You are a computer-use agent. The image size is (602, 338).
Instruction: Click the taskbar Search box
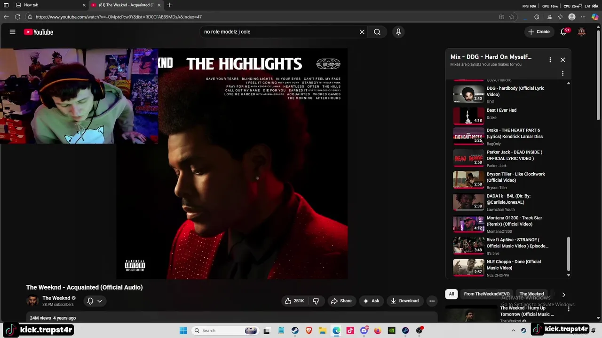point(225,330)
